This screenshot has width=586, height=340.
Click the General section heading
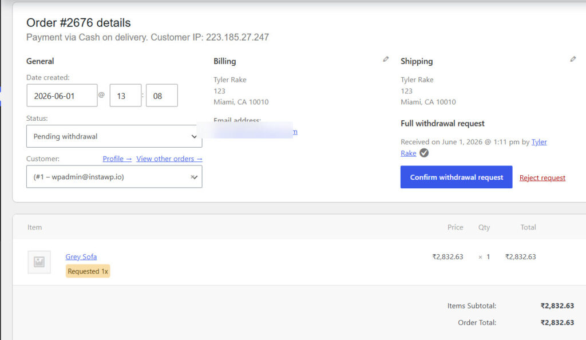(40, 61)
